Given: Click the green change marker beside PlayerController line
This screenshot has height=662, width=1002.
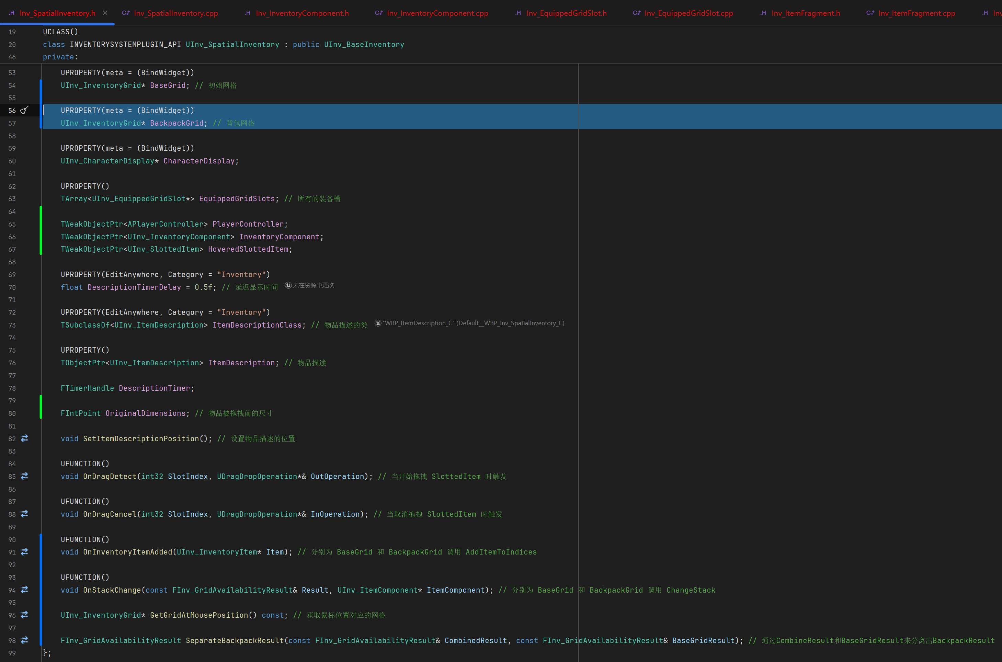Looking at the screenshot, I should 41,224.
